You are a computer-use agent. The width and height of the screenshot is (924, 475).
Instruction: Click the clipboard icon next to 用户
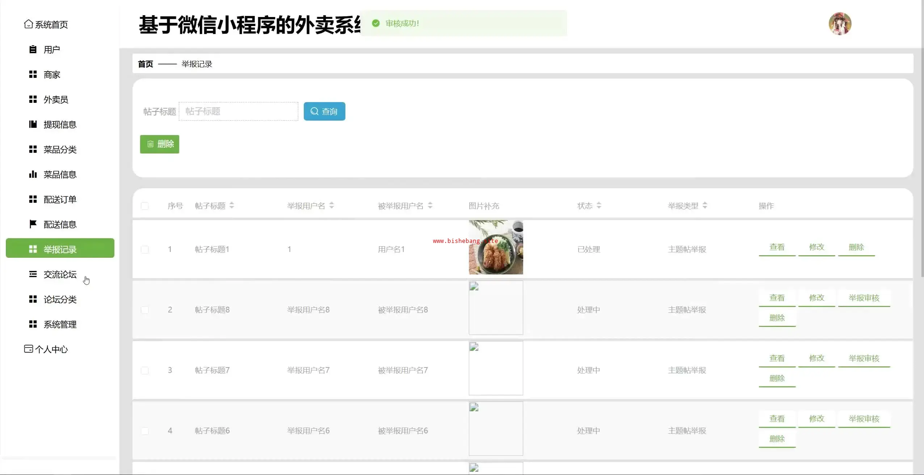pyautogui.click(x=33, y=49)
